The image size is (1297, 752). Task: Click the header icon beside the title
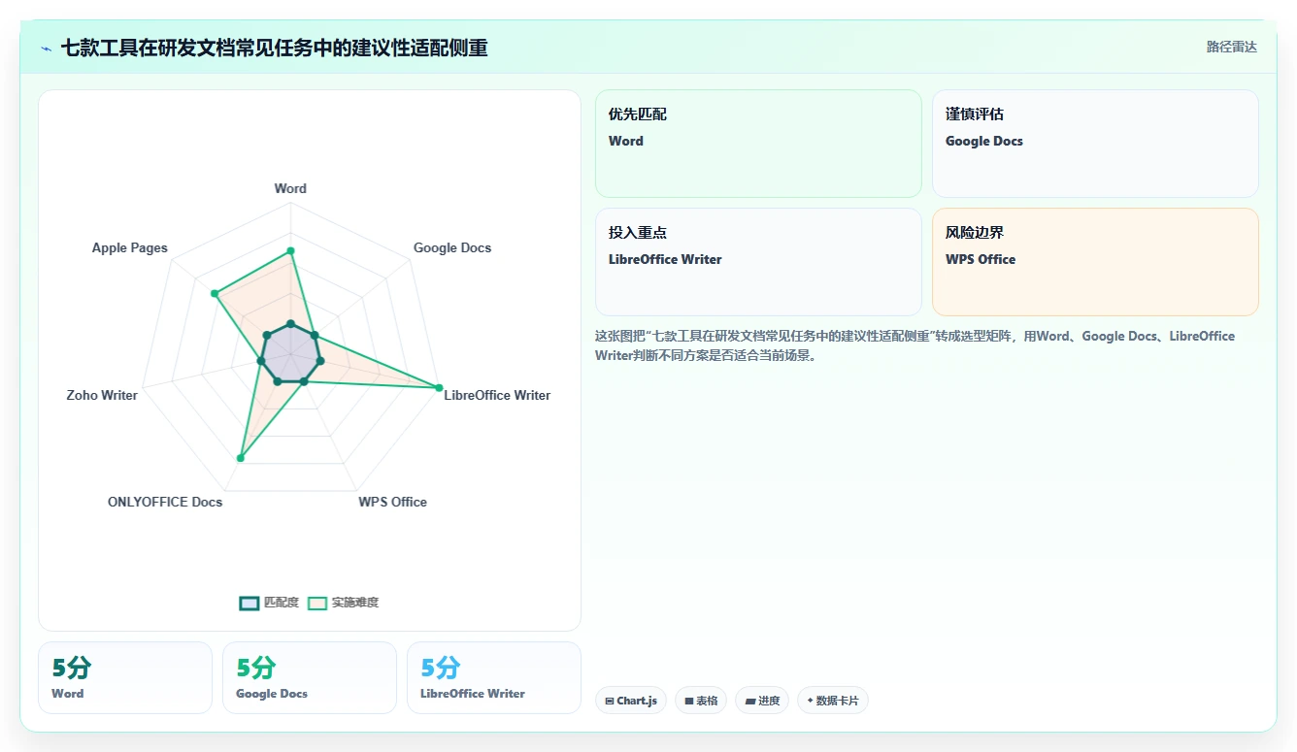pyautogui.click(x=46, y=48)
